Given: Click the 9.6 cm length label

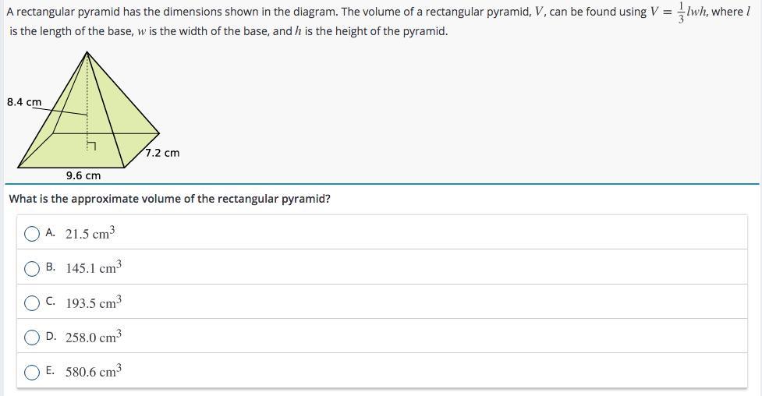Looking at the screenshot, I should [83, 175].
